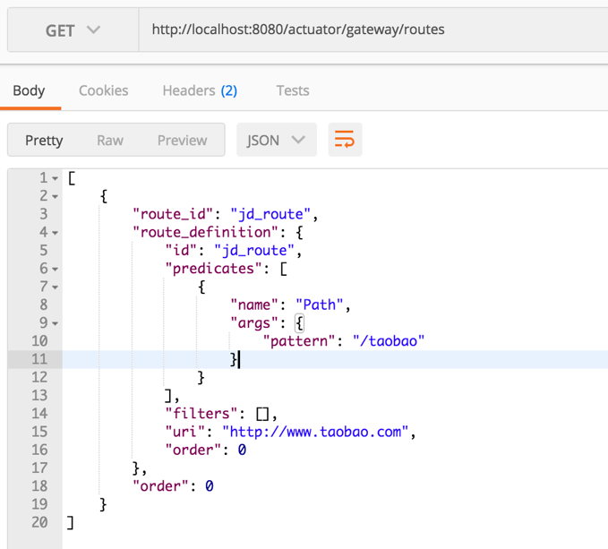The width and height of the screenshot is (608, 549).
Task: Toggle the line wrap icon
Action: [x=345, y=140]
